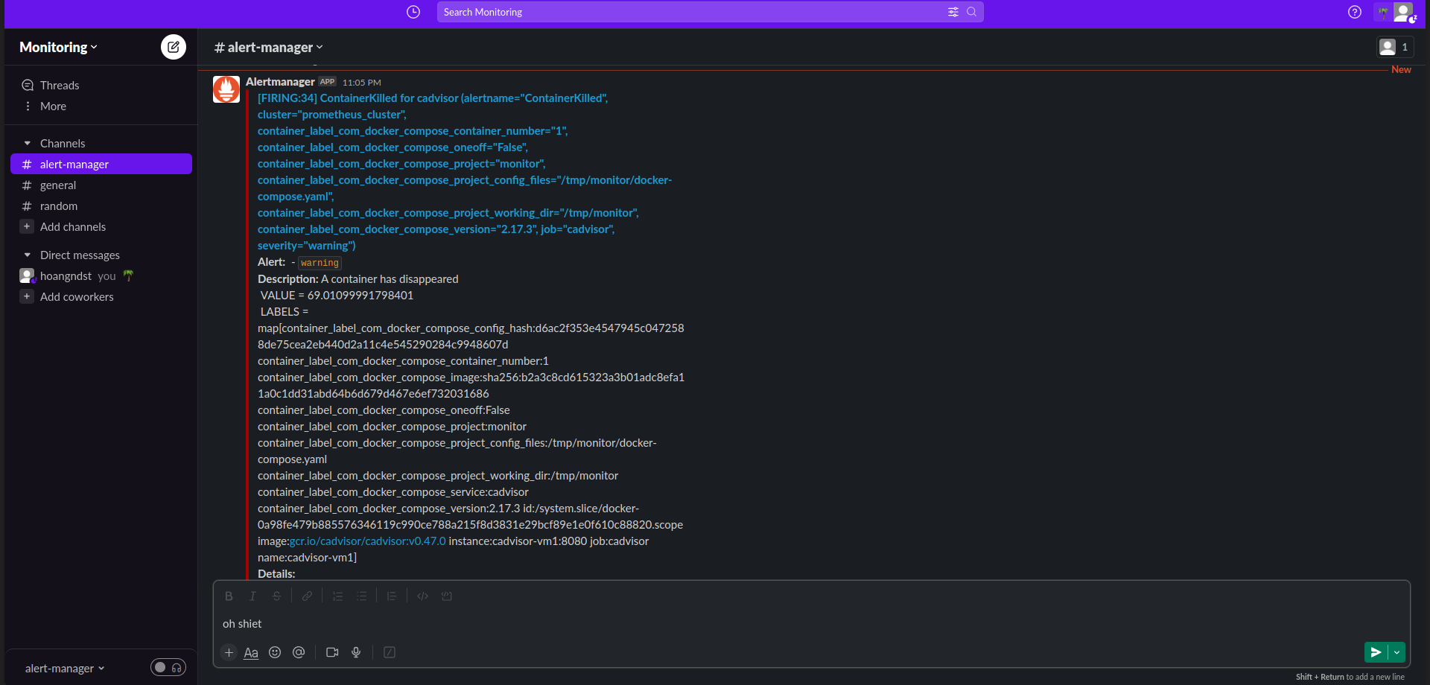Start a bulleted list
The width and height of the screenshot is (1430, 685).
click(x=361, y=596)
